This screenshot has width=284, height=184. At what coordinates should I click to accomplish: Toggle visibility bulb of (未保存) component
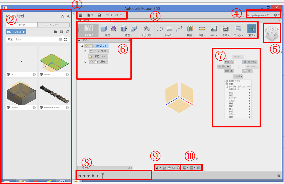pos(86,46)
